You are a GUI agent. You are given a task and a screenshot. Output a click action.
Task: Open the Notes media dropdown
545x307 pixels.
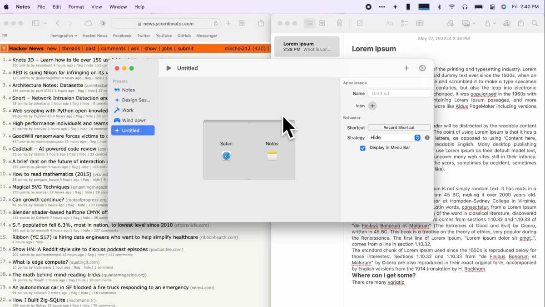[x=468, y=23]
